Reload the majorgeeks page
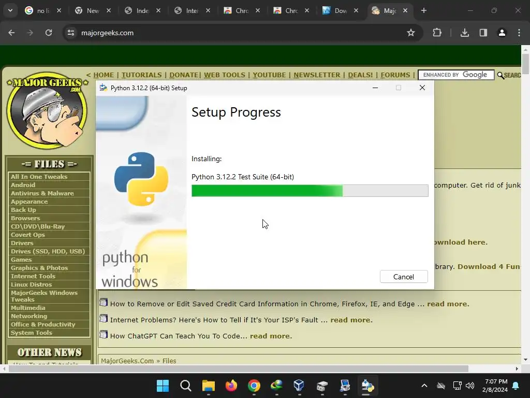The width and height of the screenshot is (530, 398). (49, 33)
